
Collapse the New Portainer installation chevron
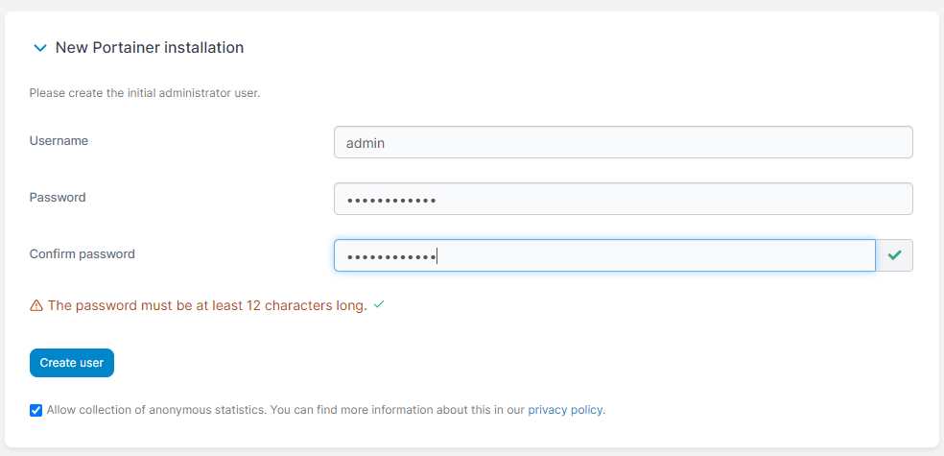click(x=39, y=48)
